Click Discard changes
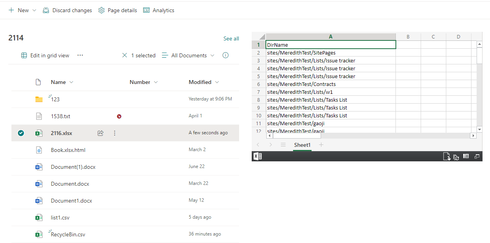The width and height of the screenshot is (490, 243). point(67,11)
